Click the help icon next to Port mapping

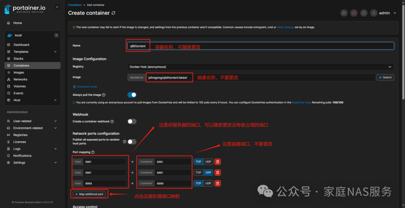[93, 152]
